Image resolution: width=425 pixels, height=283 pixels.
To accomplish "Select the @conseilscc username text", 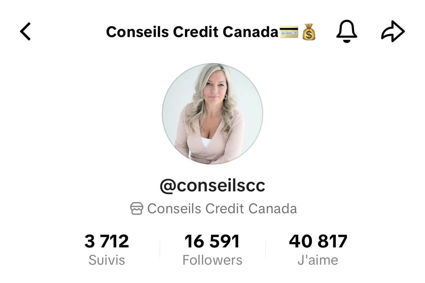I will point(212,186).
